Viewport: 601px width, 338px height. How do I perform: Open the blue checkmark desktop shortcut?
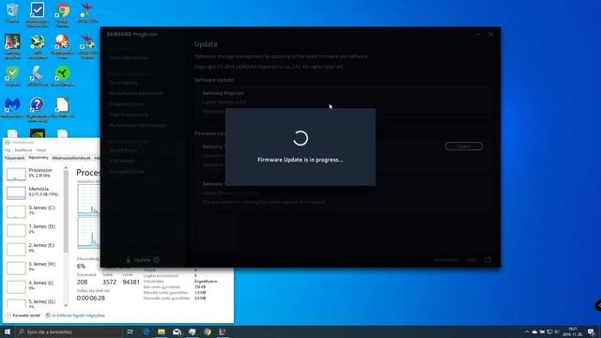point(38,15)
